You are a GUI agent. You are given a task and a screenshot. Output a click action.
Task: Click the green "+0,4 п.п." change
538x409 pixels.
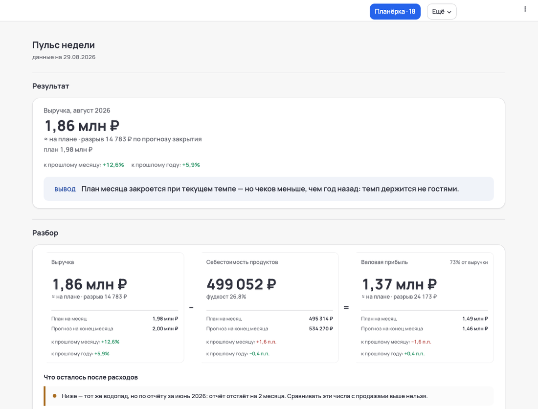tap(414, 353)
